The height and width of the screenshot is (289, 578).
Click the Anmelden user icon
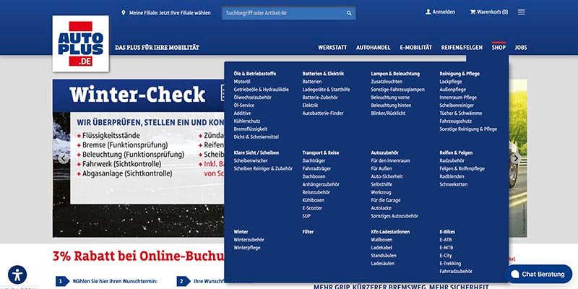coord(428,12)
